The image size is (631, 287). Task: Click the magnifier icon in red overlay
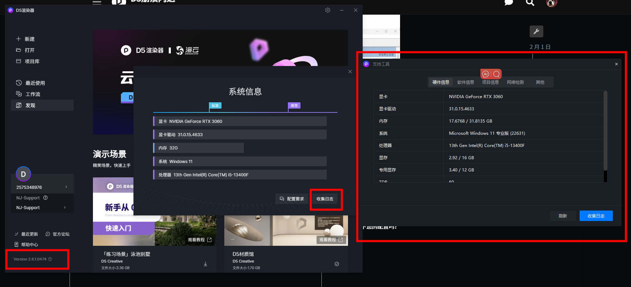pos(496,74)
